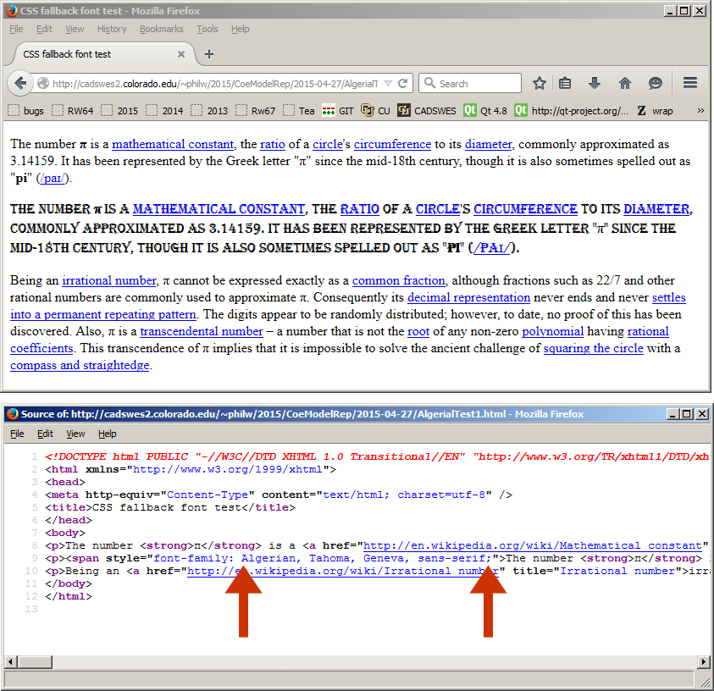This screenshot has width=714, height=691.
Task: Show bookmarks list icon in toolbar
Action: [x=565, y=83]
